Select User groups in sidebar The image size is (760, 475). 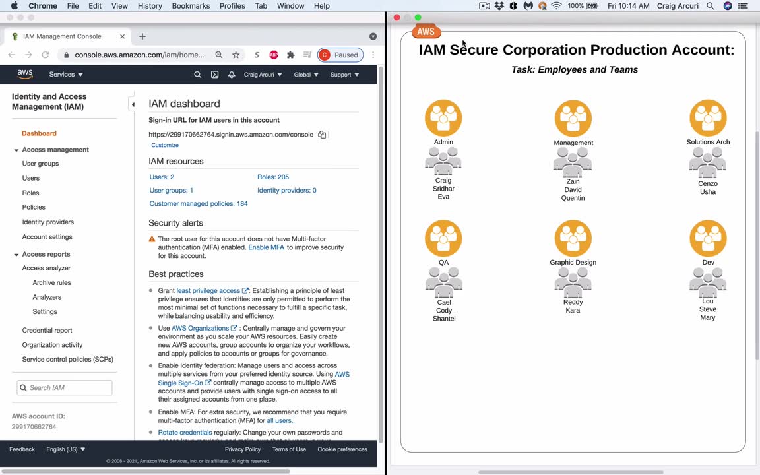[40, 164]
